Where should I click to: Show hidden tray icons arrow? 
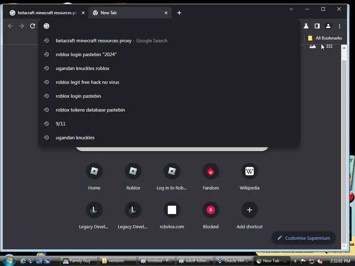coord(295,261)
